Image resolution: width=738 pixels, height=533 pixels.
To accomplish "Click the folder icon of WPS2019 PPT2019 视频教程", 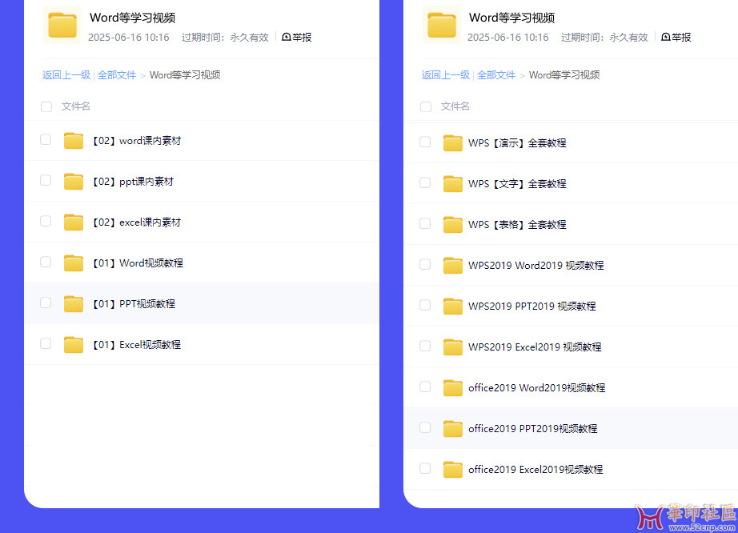I will [453, 307].
